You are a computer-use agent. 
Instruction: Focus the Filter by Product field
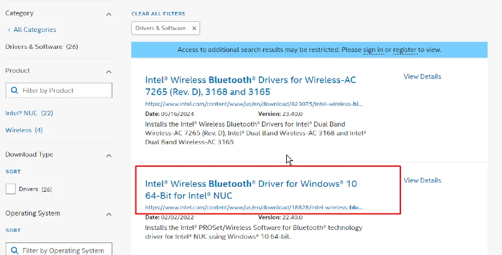click(x=59, y=90)
